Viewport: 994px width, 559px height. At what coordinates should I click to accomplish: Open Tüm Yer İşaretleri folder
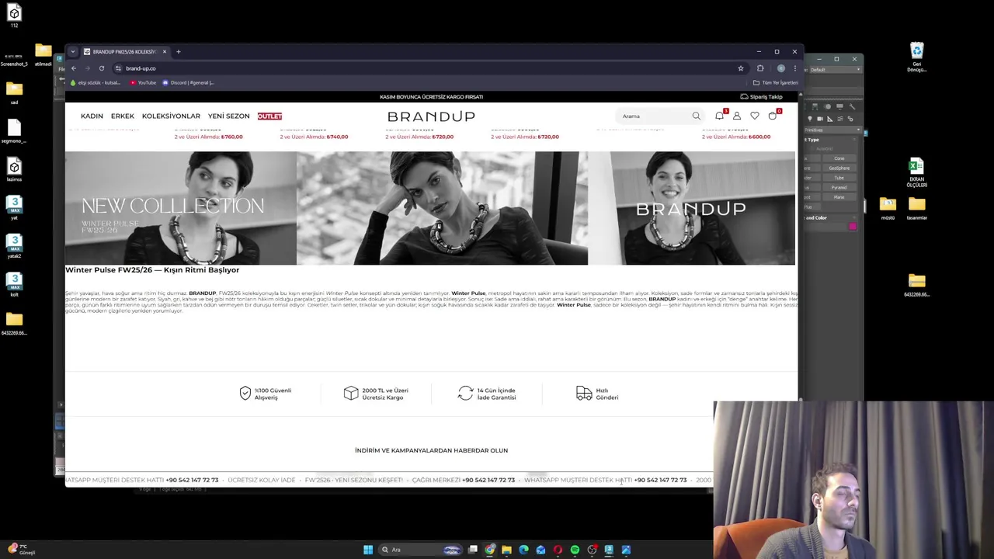pyautogui.click(x=776, y=82)
